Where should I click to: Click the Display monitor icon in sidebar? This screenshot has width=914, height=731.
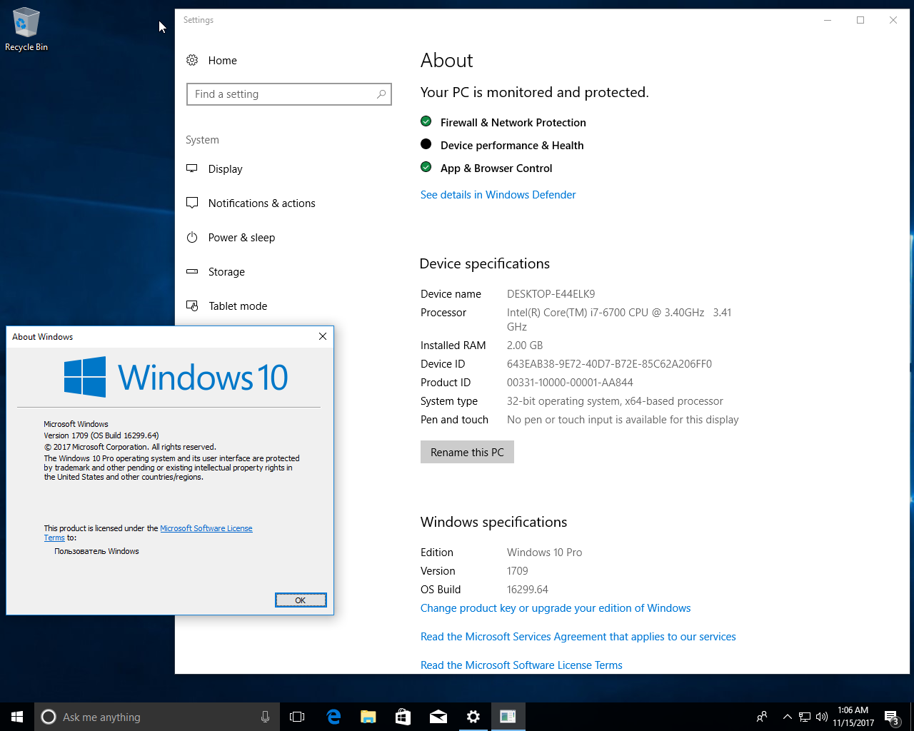pos(192,168)
